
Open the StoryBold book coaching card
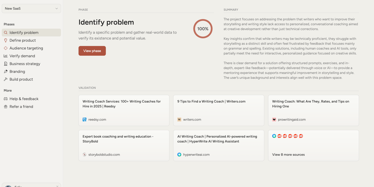coord(124,145)
